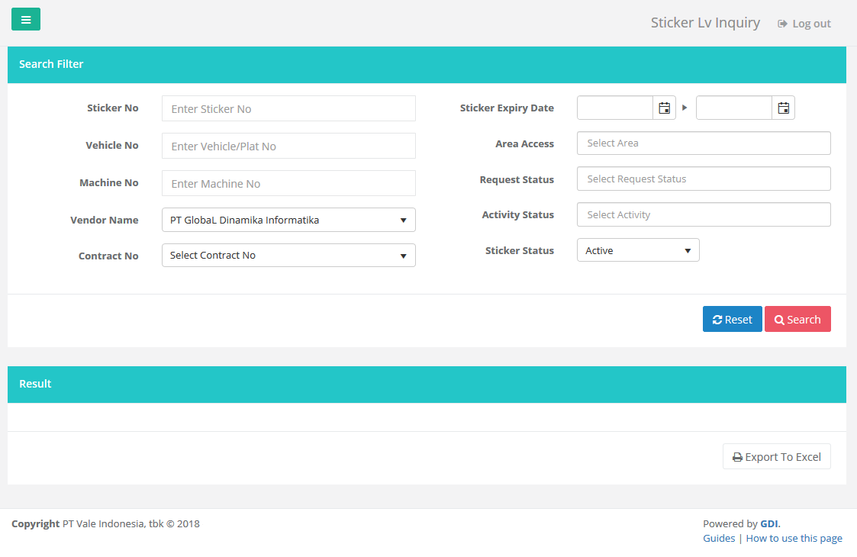Open the hamburger menu button
This screenshot has height=557, width=857.
pos(26,19)
